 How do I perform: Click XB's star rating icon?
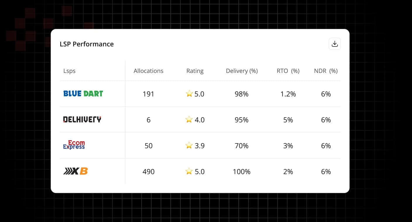click(189, 171)
